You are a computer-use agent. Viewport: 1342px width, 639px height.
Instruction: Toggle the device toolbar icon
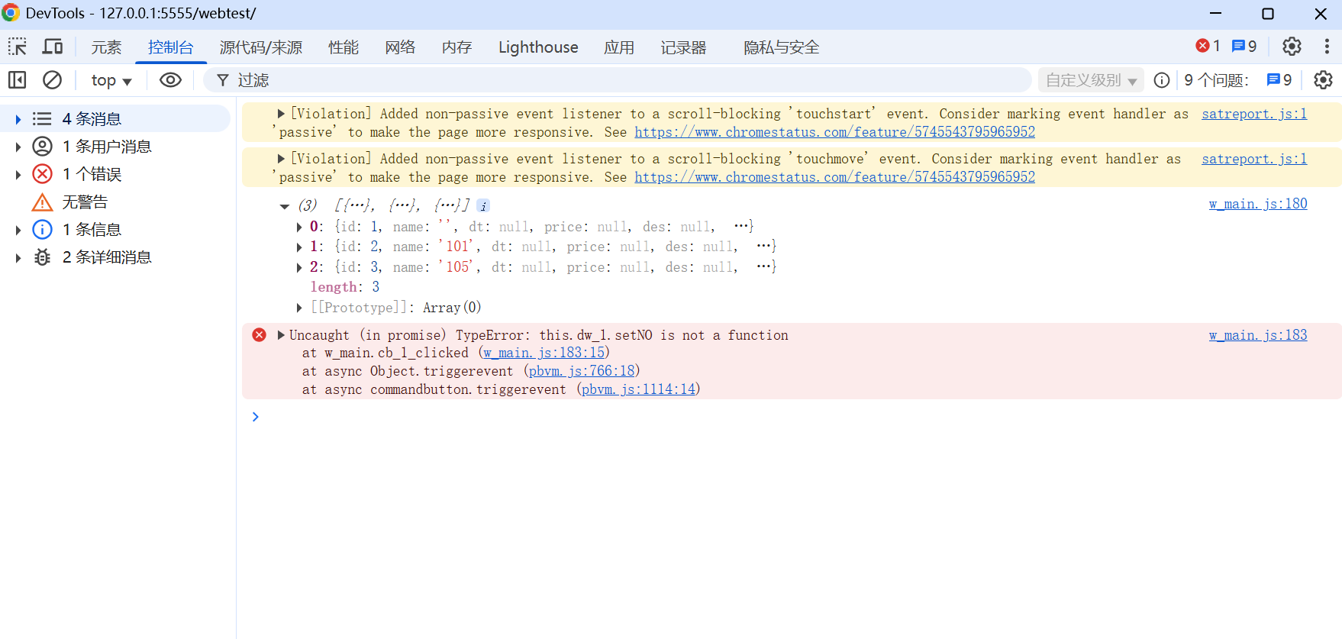pyautogui.click(x=52, y=47)
